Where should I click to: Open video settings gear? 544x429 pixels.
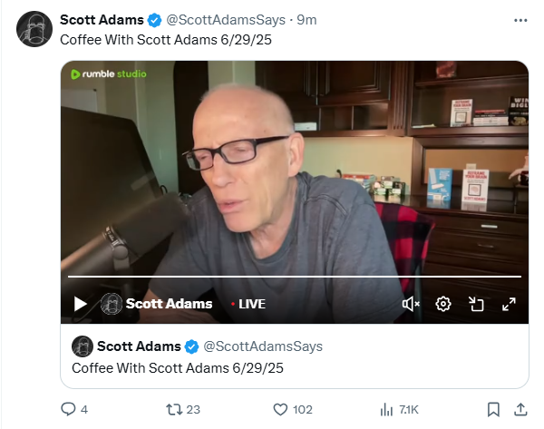click(443, 304)
